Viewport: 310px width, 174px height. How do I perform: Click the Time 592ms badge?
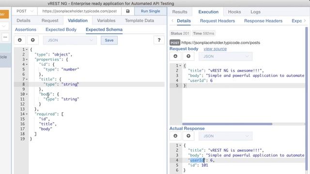[x=203, y=33]
